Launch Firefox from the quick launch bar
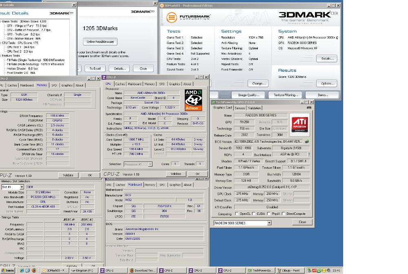 (x=34, y=270)
